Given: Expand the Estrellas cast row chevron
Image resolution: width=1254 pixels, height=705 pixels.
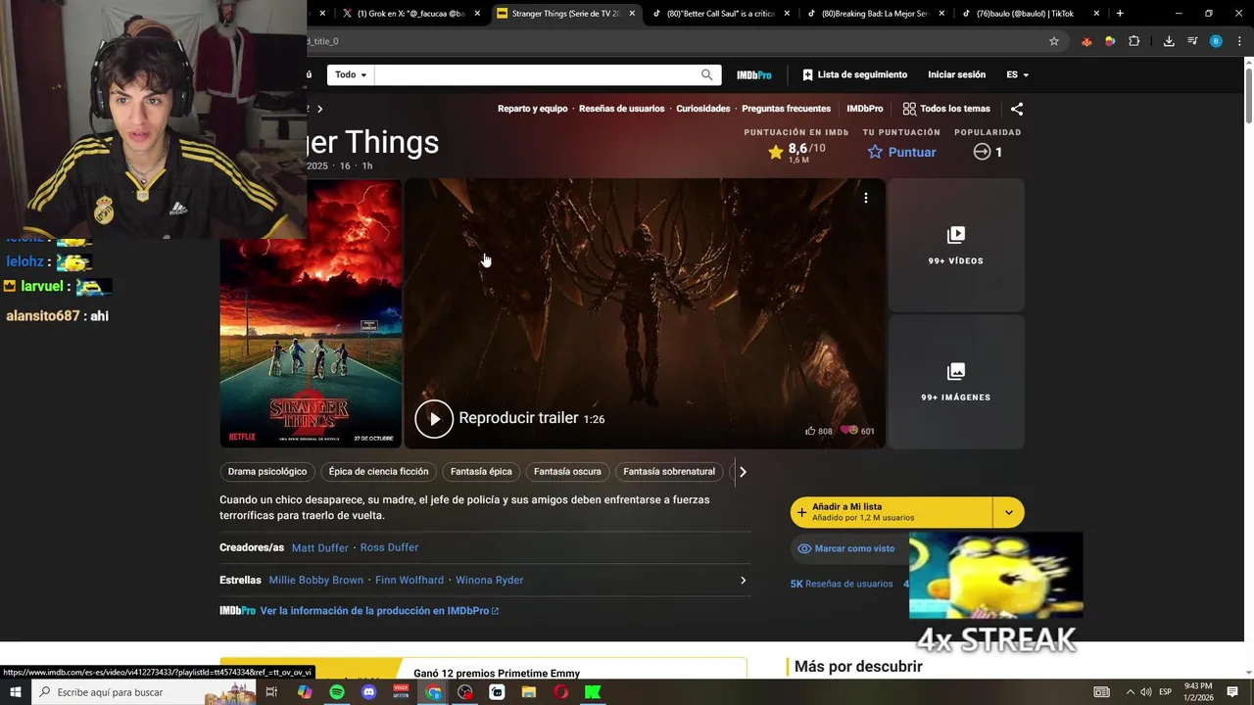Looking at the screenshot, I should coord(743,581).
